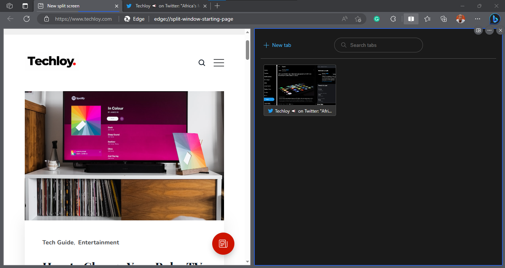Close the right split pane
Viewport: 505px width, 268px height.
point(501,30)
